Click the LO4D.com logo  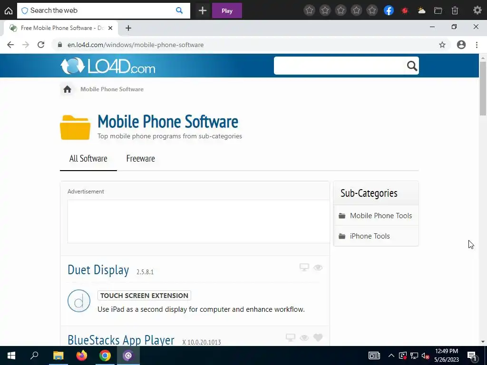pos(108,66)
